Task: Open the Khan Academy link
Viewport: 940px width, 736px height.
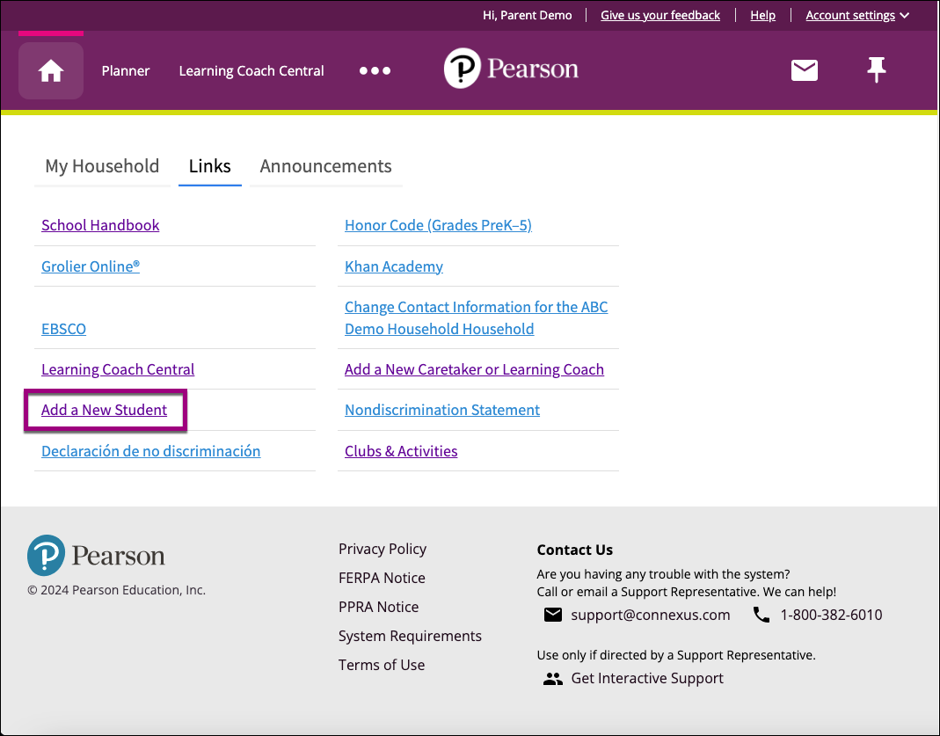Action: (x=393, y=266)
